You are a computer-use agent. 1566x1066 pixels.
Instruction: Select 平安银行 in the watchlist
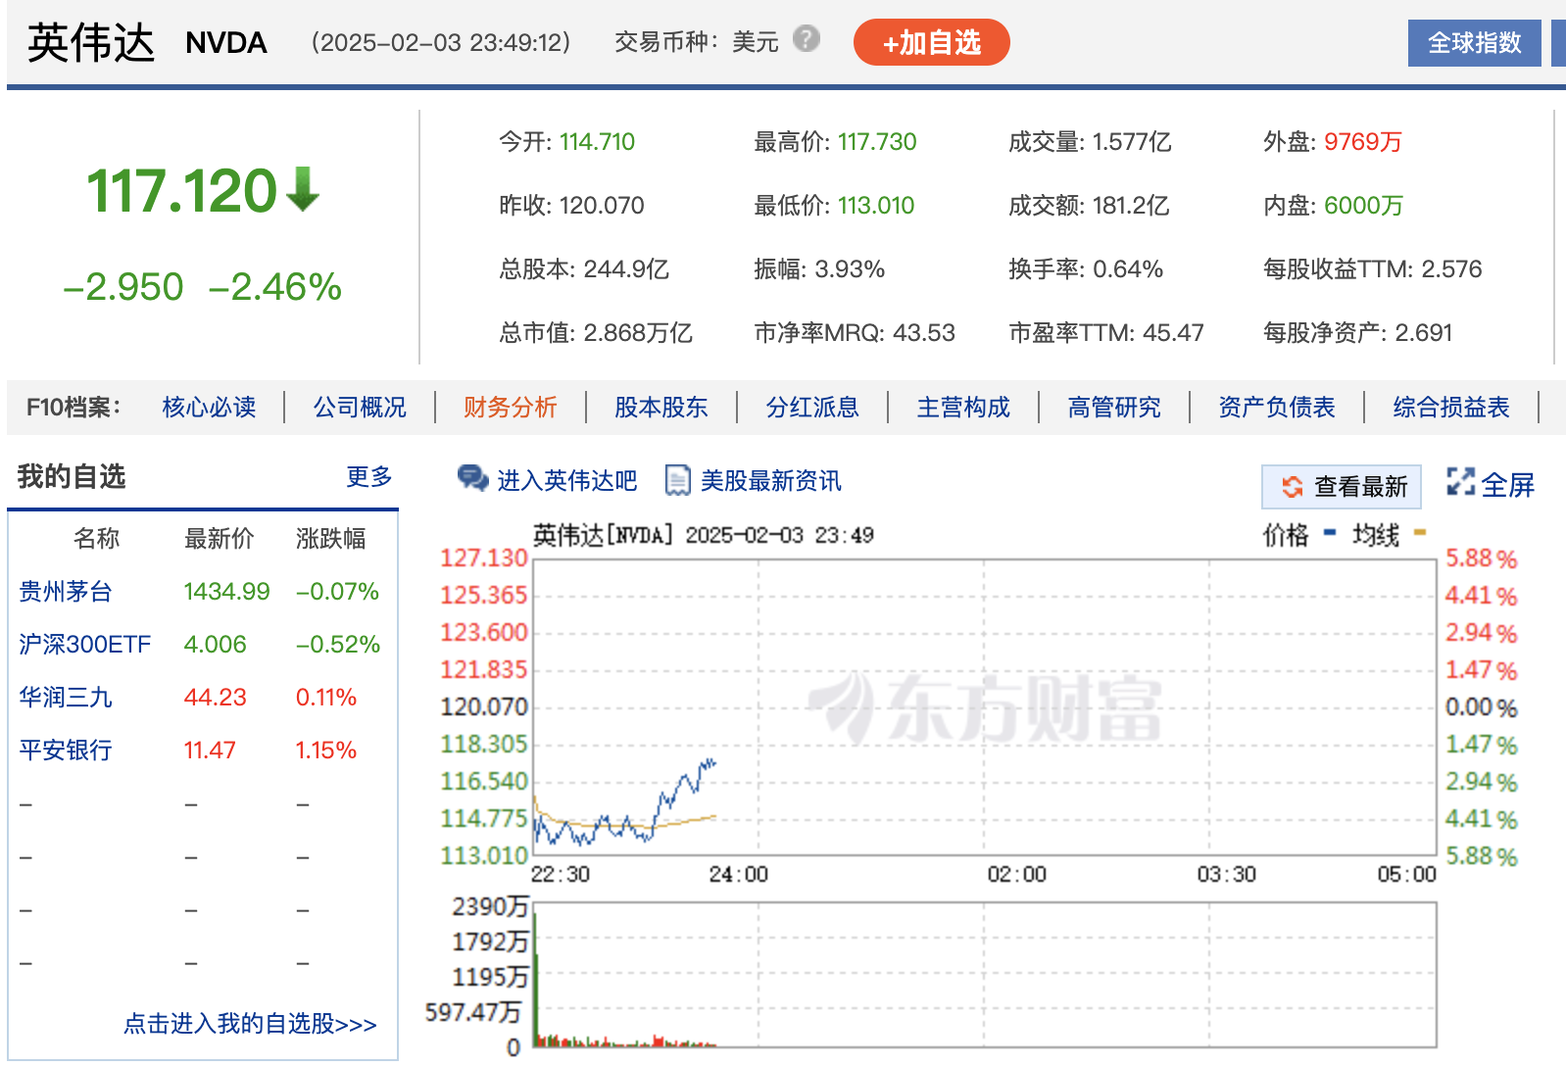66,751
